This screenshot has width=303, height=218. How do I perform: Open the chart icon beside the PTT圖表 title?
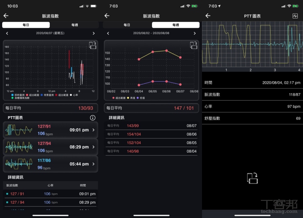point(295,16)
